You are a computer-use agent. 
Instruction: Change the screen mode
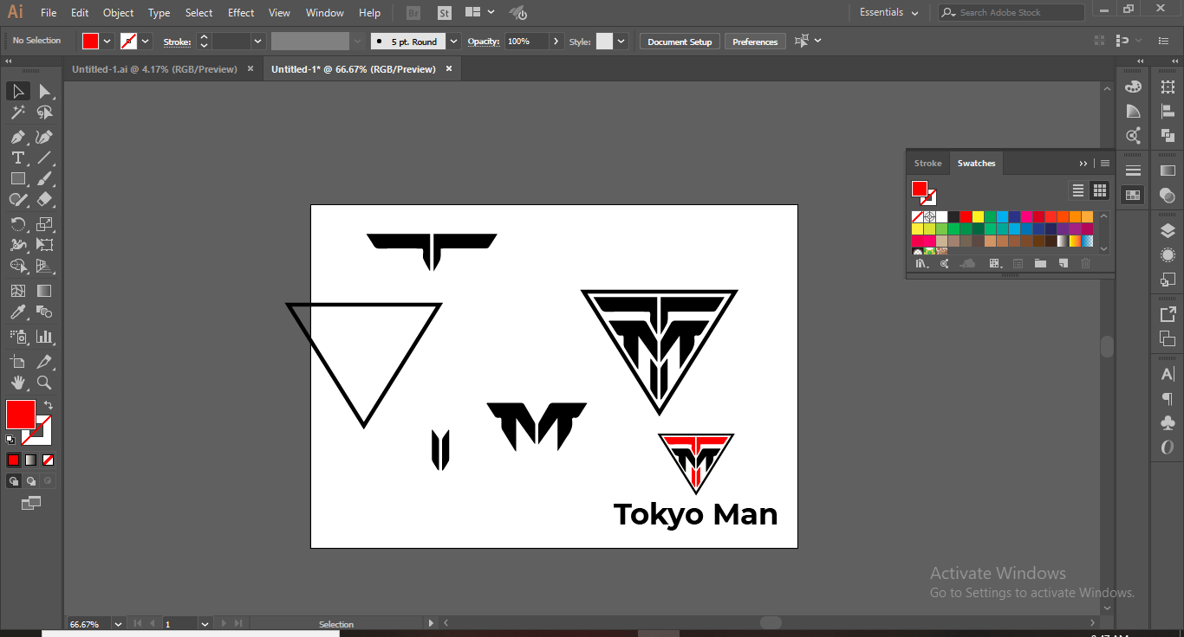point(31,502)
